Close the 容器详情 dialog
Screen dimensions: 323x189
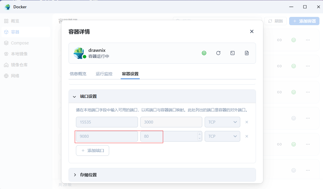[252, 31]
